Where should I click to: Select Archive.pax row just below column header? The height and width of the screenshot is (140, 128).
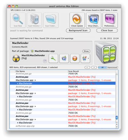(x=63, y=77)
